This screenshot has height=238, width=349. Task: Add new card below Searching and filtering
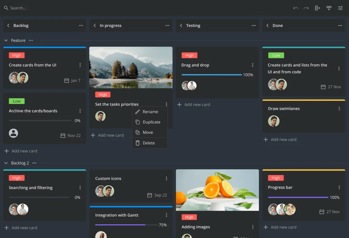point(21,228)
